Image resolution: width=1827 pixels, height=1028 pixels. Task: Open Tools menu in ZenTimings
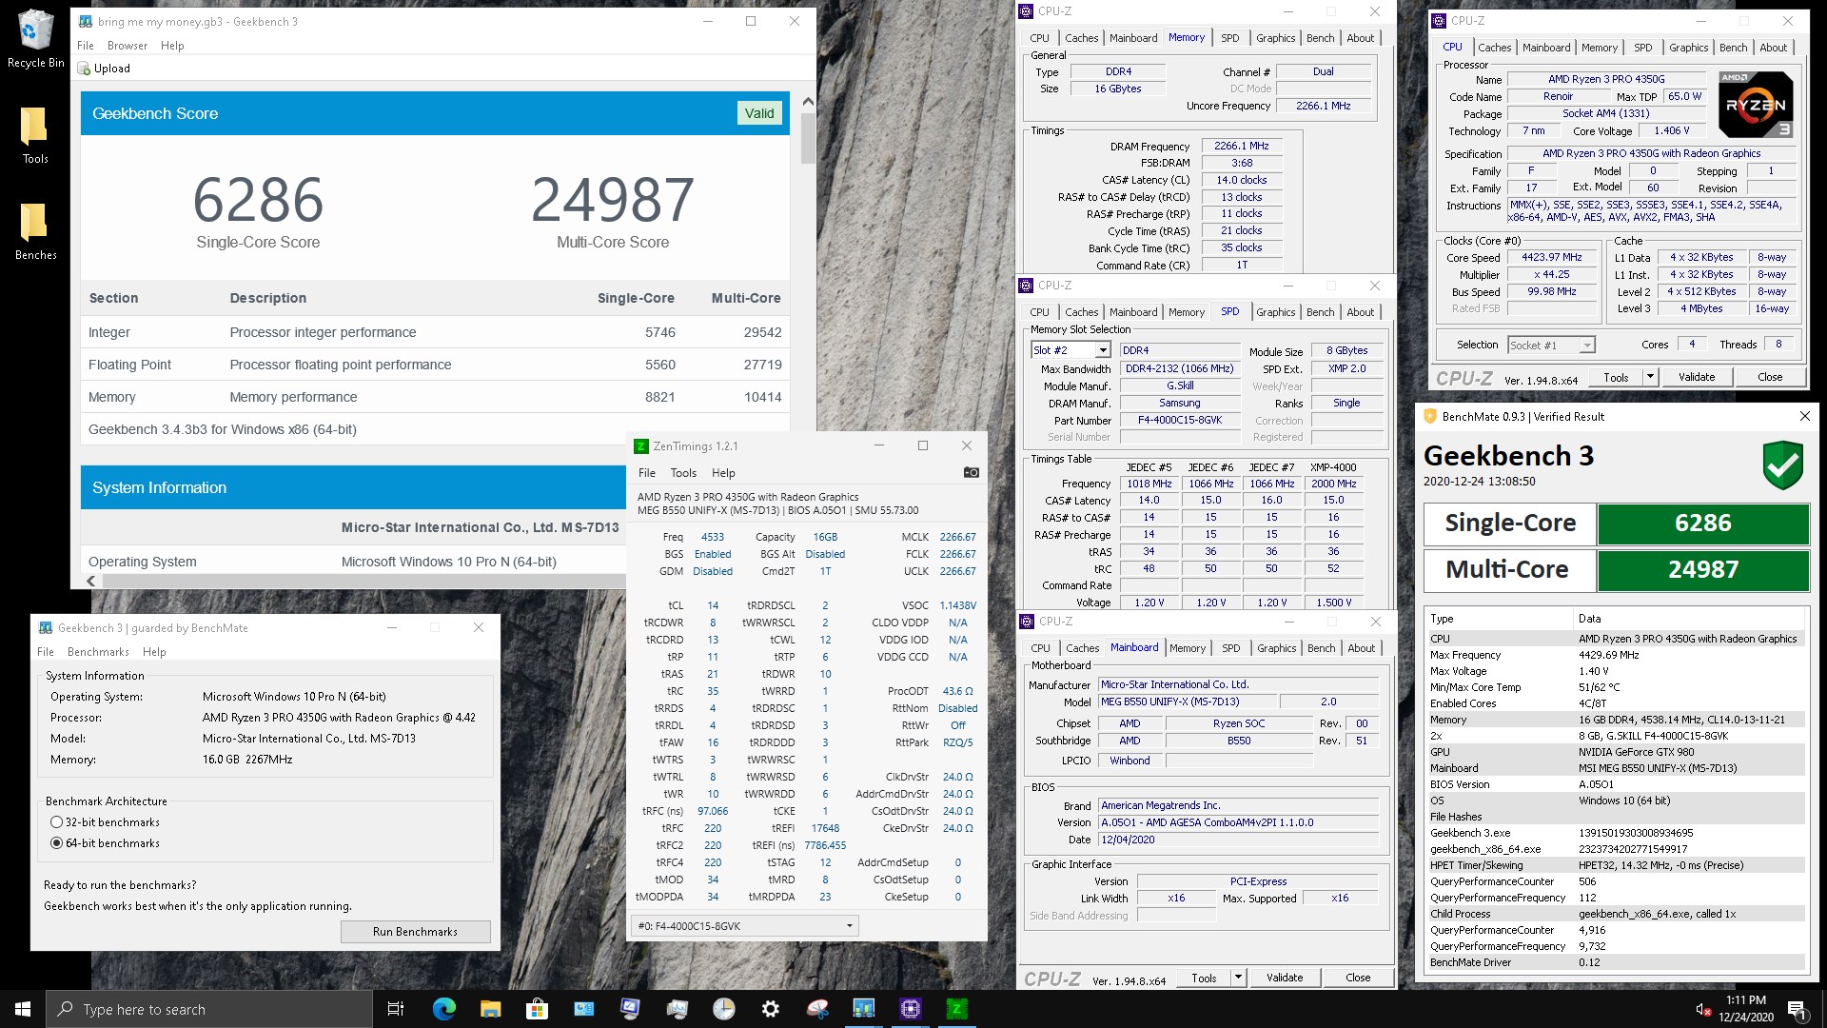tap(683, 473)
